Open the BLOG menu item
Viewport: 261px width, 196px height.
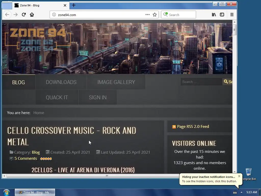(18, 82)
